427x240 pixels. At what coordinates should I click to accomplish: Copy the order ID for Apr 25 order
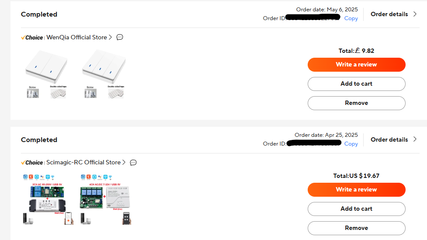(351, 144)
